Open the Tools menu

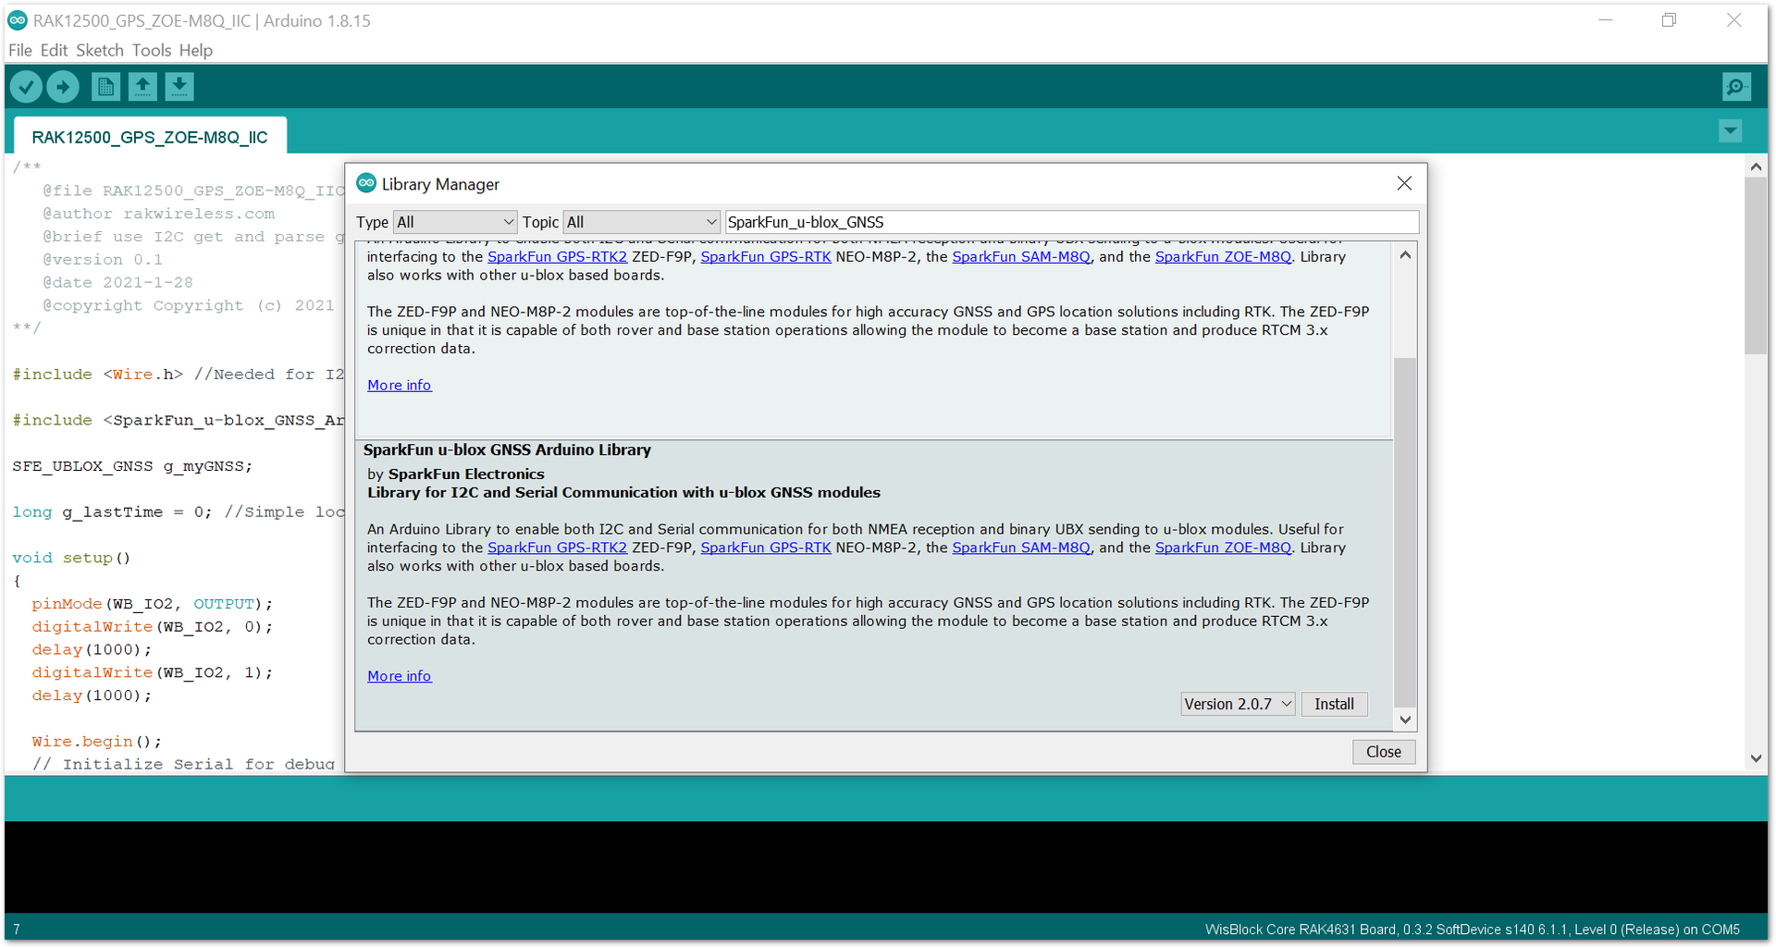151,50
